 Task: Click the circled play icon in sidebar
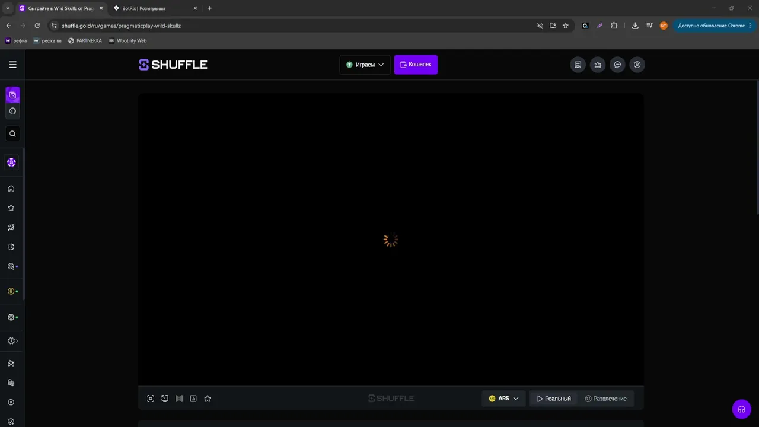coord(11,402)
